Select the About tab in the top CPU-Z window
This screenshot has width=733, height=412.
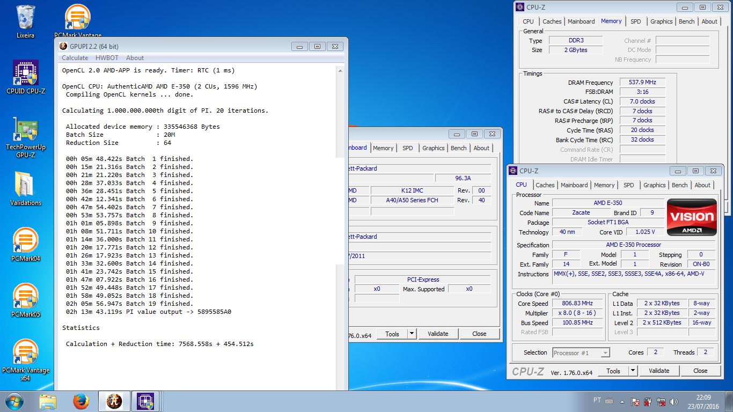point(709,21)
